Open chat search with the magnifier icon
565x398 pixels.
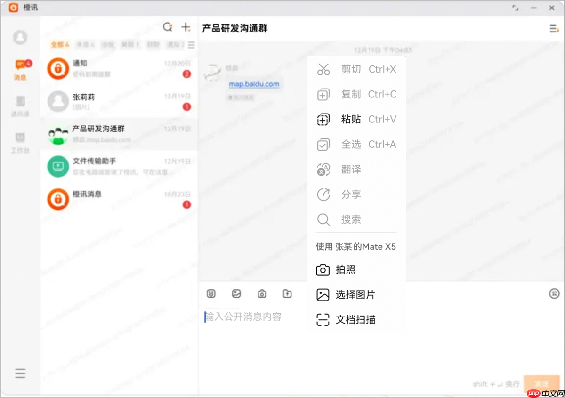(168, 27)
